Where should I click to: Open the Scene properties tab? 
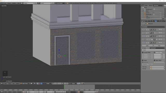(x=149, y=21)
